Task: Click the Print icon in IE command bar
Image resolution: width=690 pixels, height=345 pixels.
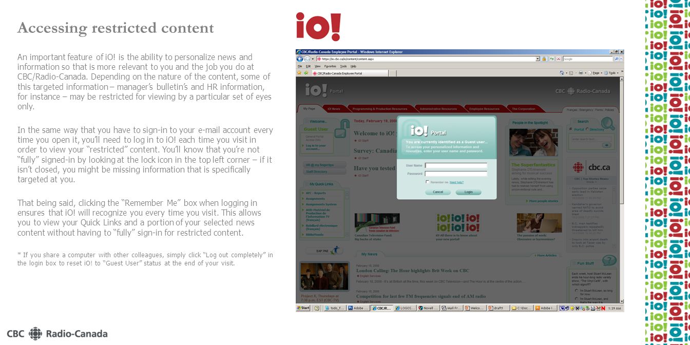Action: (581, 73)
